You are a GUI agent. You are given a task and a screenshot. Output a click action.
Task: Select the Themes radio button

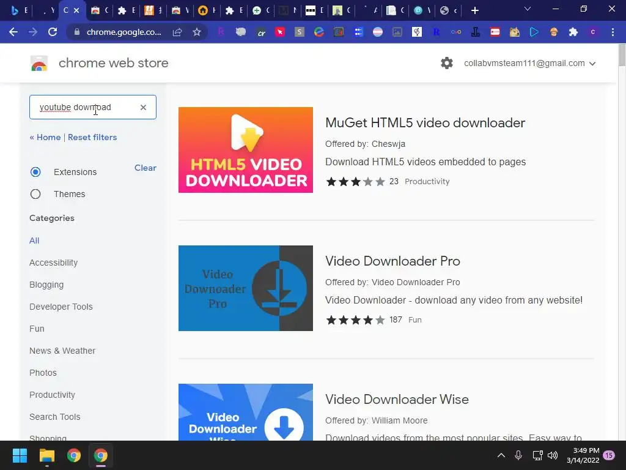35,194
